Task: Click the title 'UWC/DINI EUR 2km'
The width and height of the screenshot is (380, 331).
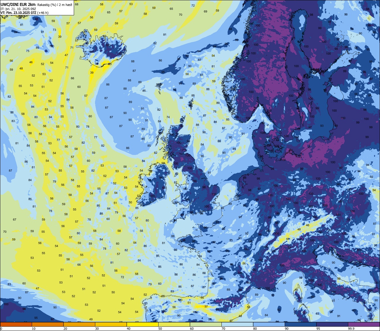Action: 18,4
